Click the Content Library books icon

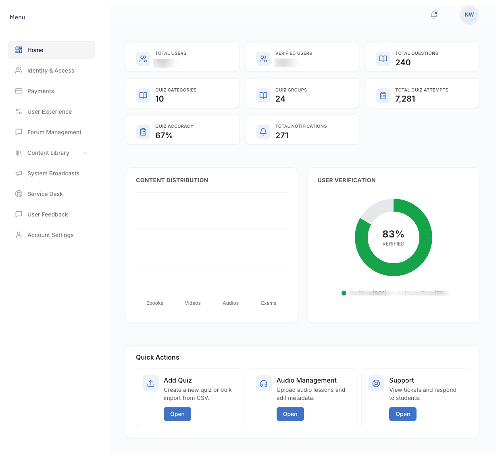(x=19, y=153)
